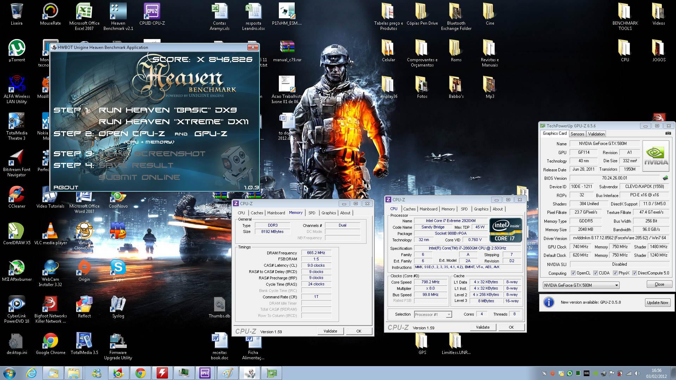Open the BENCHMARK TOOLS folder
Screen dimensions: 676x380
click(625, 17)
